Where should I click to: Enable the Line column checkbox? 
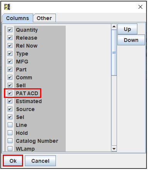(x=10, y=125)
